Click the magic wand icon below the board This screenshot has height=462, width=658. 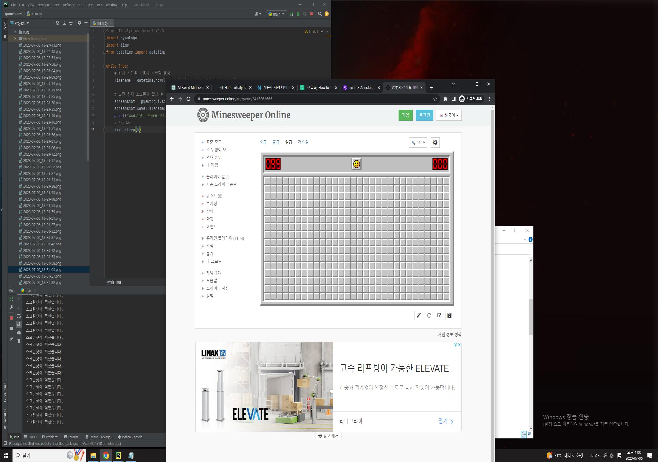[x=419, y=315]
